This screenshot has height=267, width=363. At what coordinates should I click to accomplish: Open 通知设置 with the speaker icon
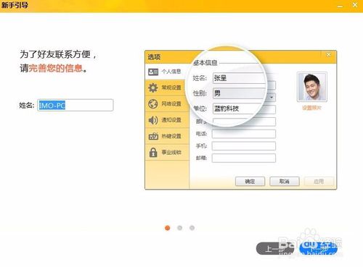point(167,120)
